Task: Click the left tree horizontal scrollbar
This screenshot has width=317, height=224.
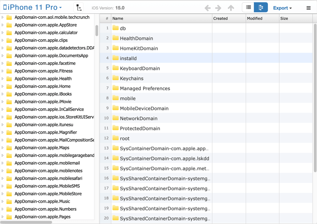Action: pos(26,222)
